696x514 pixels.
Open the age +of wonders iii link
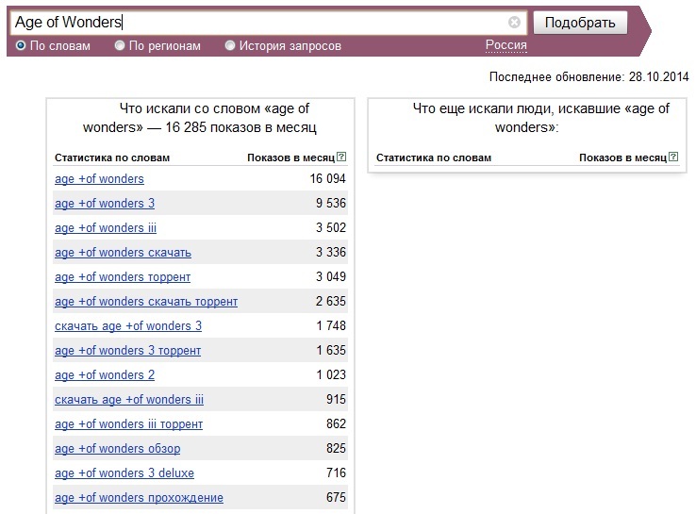coord(106,227)
